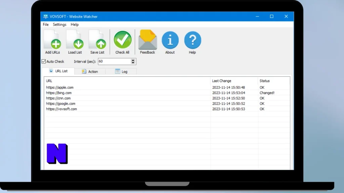Maximize the Website Watcher window

point(271,16)
